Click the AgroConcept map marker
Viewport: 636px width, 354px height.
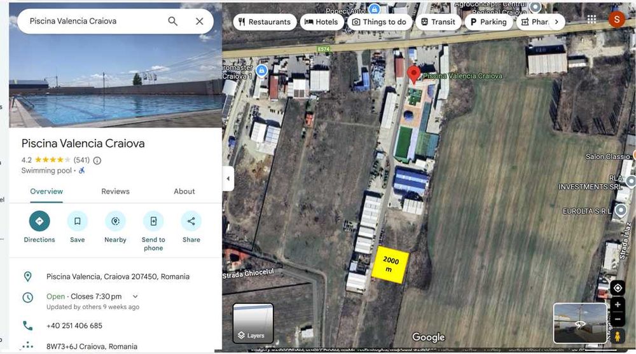[536, 6]
